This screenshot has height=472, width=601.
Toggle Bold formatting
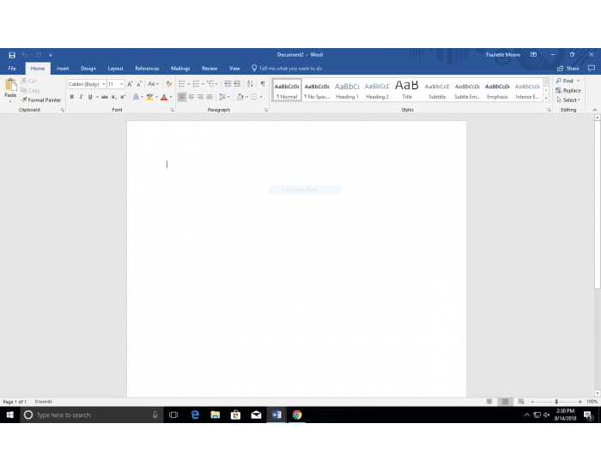click(x=71, y=97)
